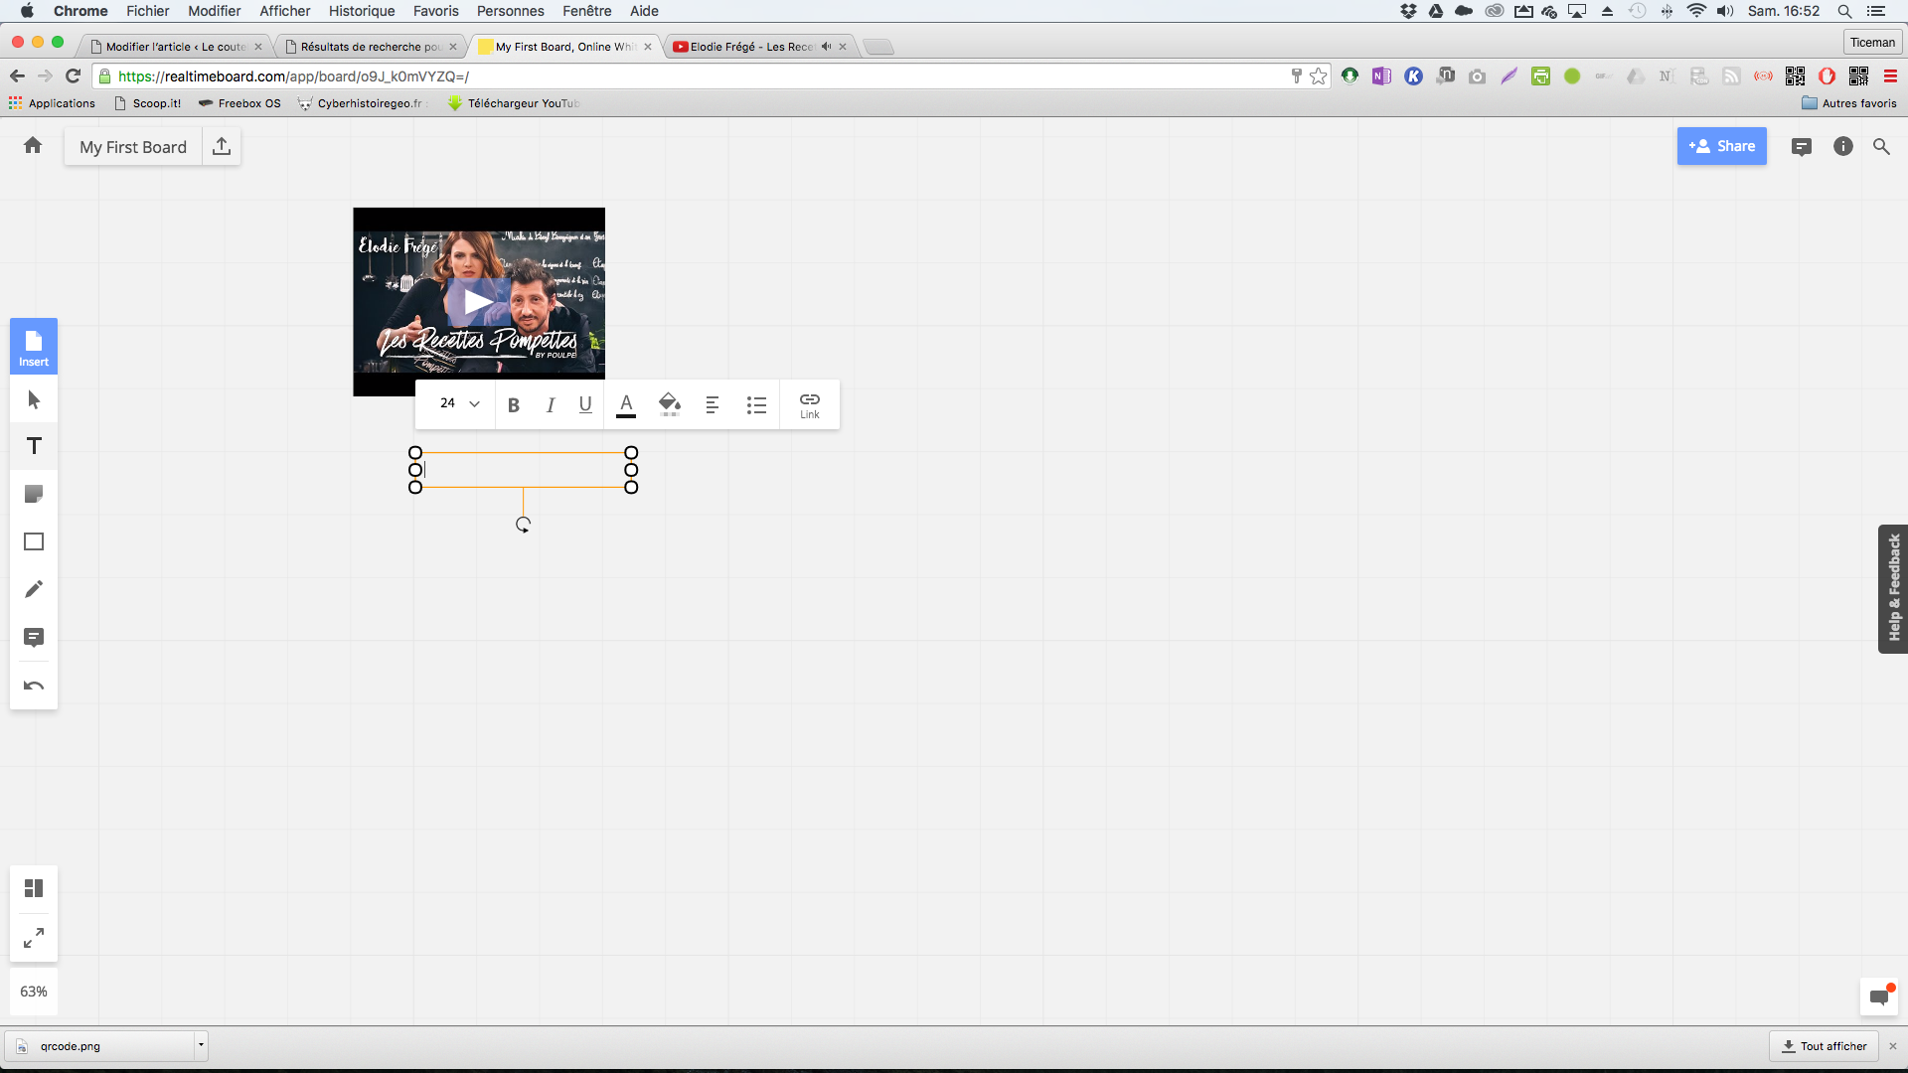Open the Favoris menu
The width and height of the screenshot is (1908, 1073).
click(x=436, y=11)
